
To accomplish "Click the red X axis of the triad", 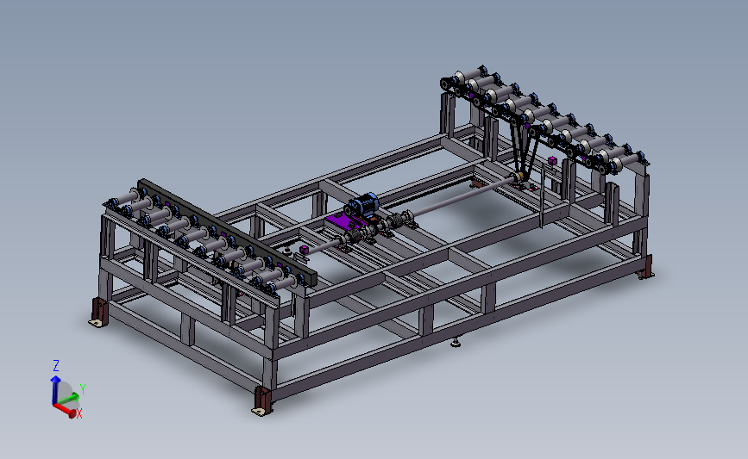I will (66, 409).
